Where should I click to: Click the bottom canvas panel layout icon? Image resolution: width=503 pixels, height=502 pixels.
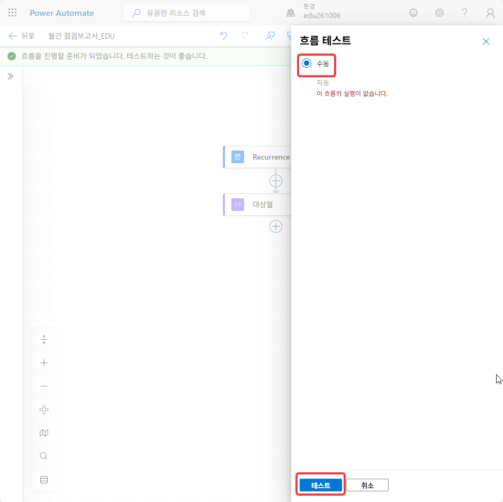[x=44, y=480]
